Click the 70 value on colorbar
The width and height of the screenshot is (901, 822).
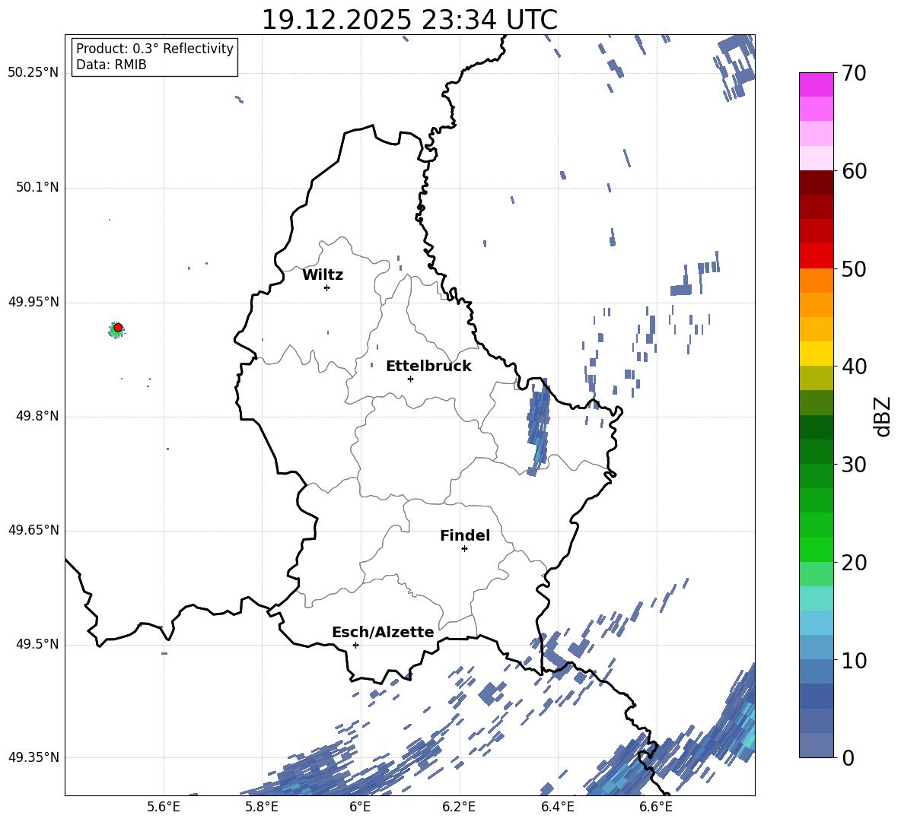pyautogui.click(x=854, y=73)
